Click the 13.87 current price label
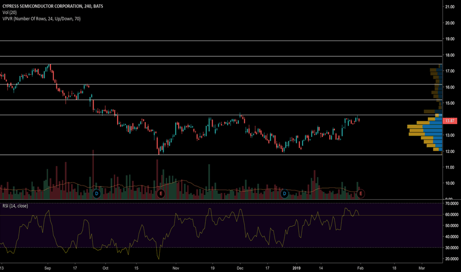 pyautogui.click(x=450, y=121)
